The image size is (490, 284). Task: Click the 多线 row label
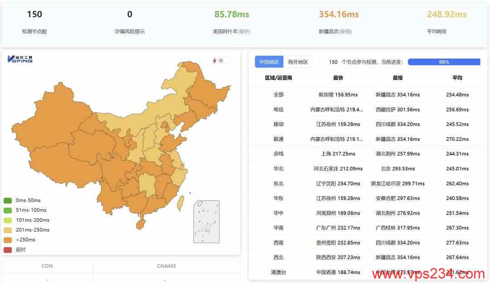coord(279,154)
